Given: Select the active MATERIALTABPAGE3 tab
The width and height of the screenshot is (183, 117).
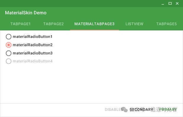Looking at the screenshot, I should click(x=94, y=24).
